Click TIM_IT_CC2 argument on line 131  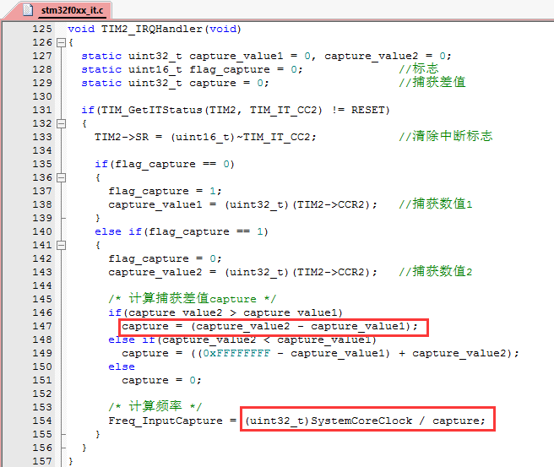284,111
